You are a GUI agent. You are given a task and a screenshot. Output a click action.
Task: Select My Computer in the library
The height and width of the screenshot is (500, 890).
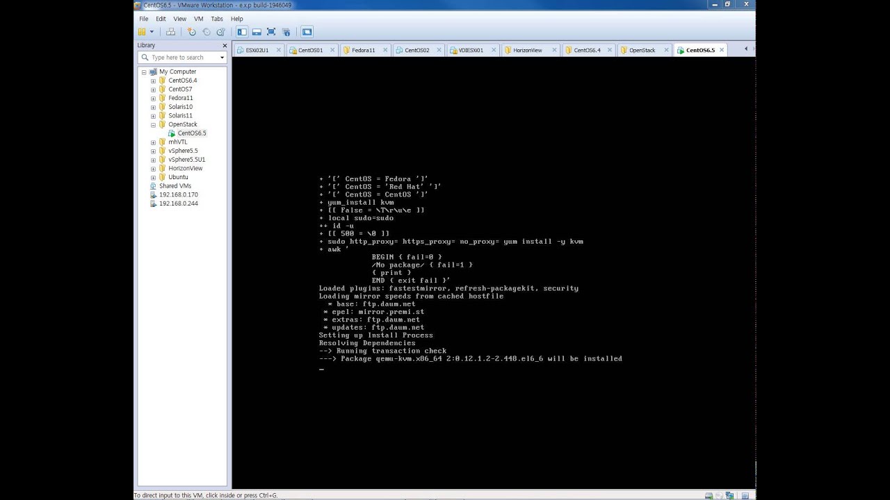(x=177, y=72)
